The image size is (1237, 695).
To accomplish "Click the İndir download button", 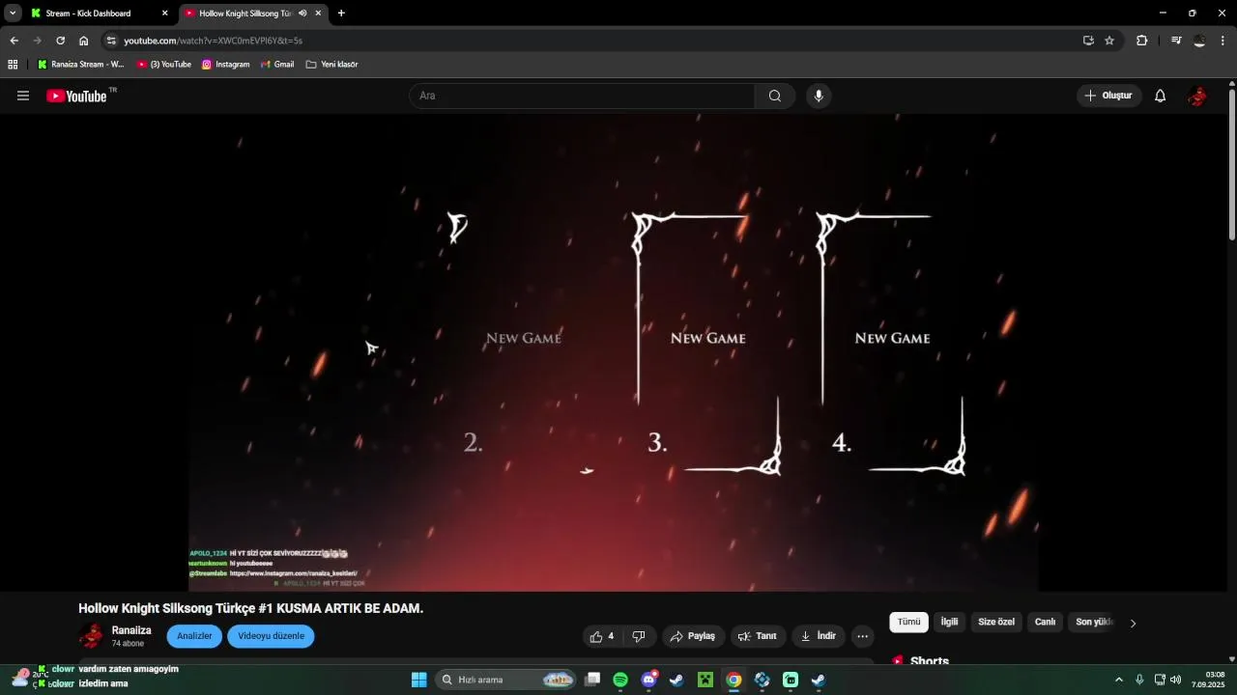I will pos(819,636).
